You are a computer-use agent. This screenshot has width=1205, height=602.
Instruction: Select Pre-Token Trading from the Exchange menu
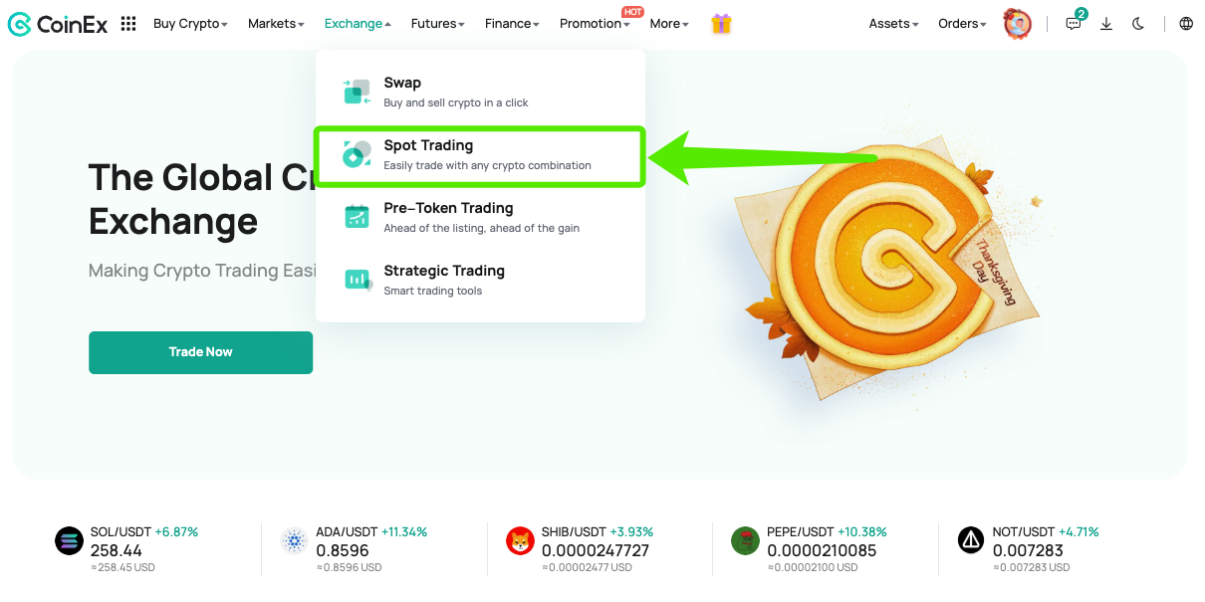[x=480, y=217]
